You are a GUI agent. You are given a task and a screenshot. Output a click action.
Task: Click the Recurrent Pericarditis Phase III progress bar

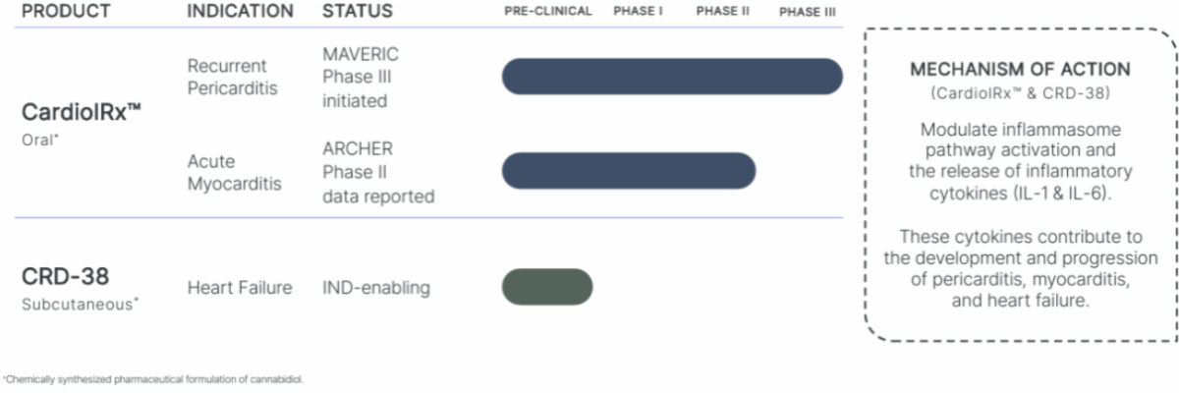pyautogui.click(x=672, y=77)
